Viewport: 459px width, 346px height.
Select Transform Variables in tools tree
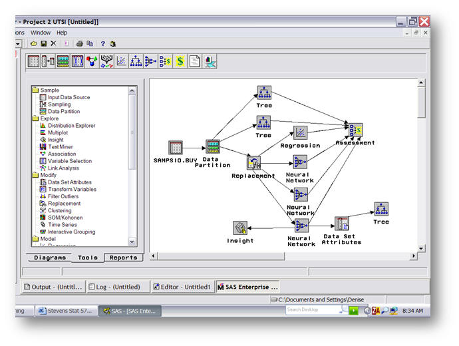pos(72,190)
